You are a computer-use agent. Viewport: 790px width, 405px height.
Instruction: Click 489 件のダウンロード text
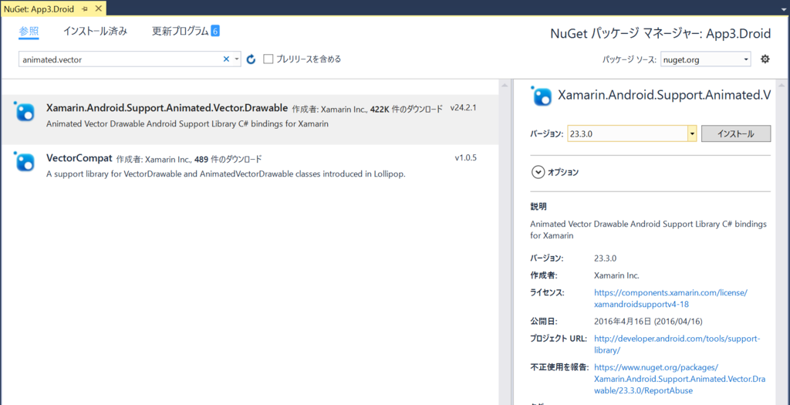(228, 159)
